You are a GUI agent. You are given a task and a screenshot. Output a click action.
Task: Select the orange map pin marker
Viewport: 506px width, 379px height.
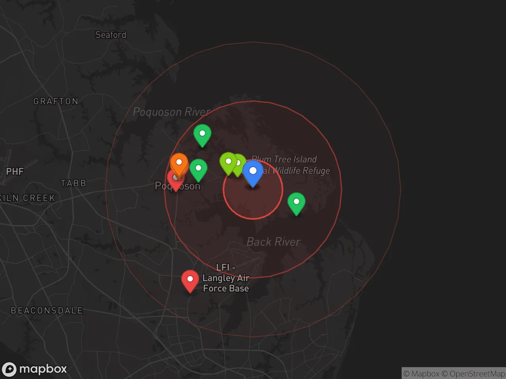(179, 163)
